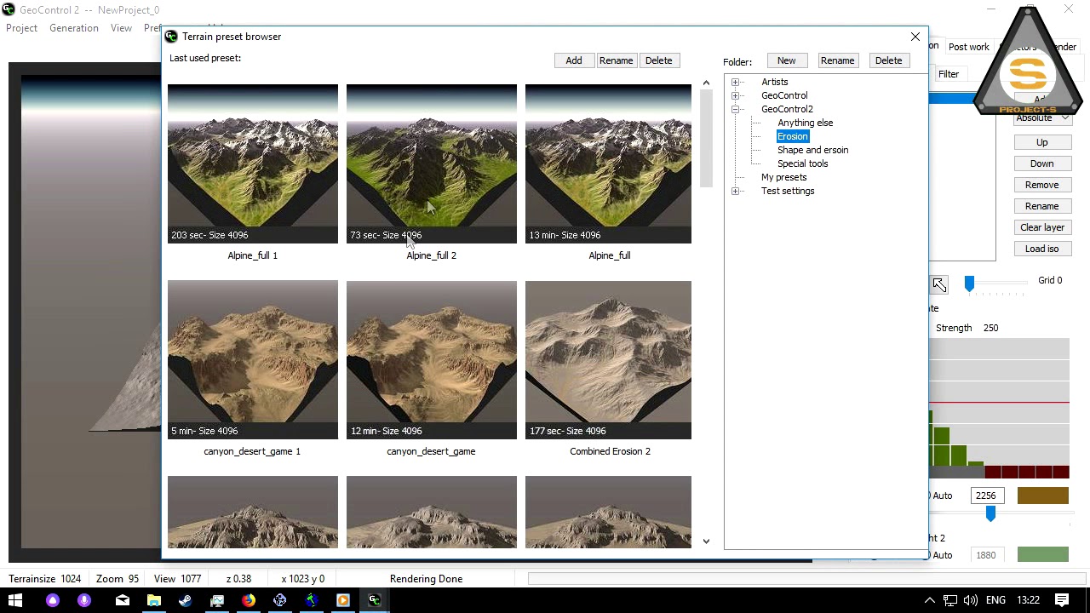
Task: Click Rename in the Folder button row
Action: [x=837, y=60]
